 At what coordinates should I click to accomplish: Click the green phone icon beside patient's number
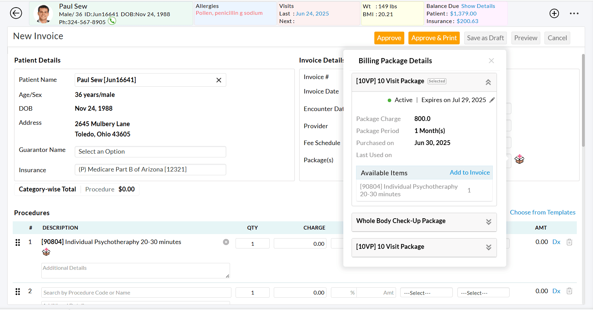[x=112, y=21]
